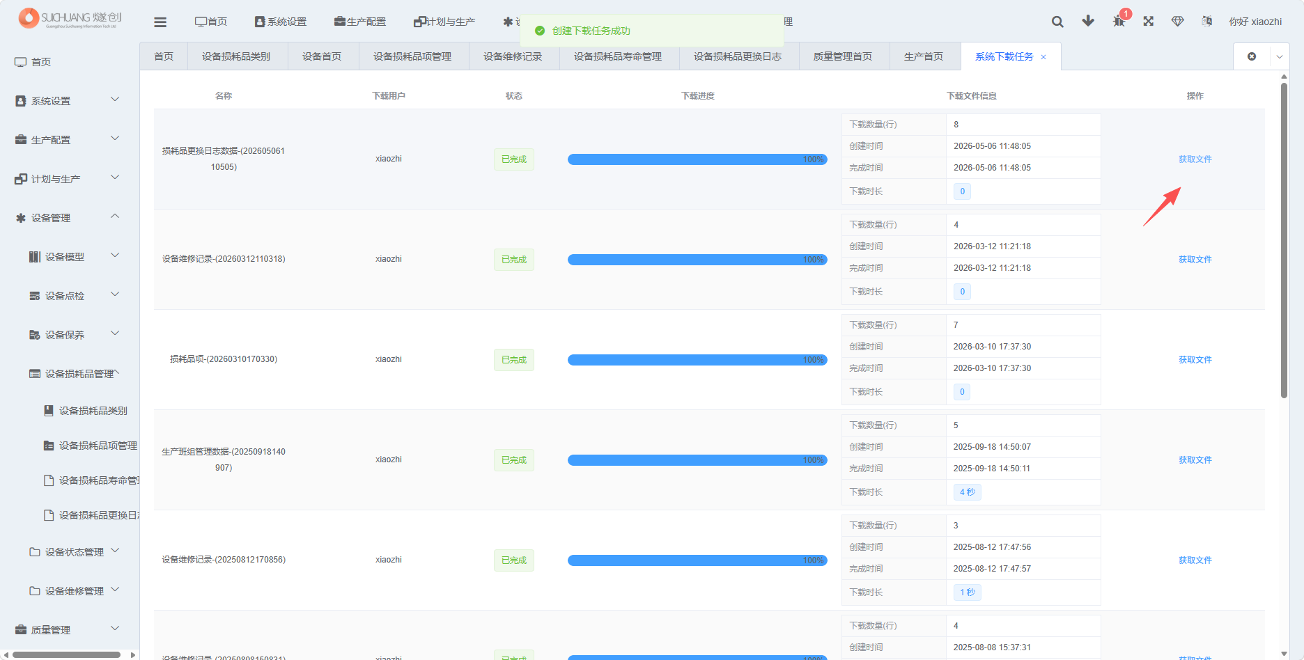
Task: Click the monitor icon beside sidebar 首页
Action: click(x=21, y=62)
